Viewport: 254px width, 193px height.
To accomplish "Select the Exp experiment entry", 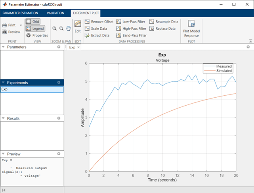I will point(32,89).
